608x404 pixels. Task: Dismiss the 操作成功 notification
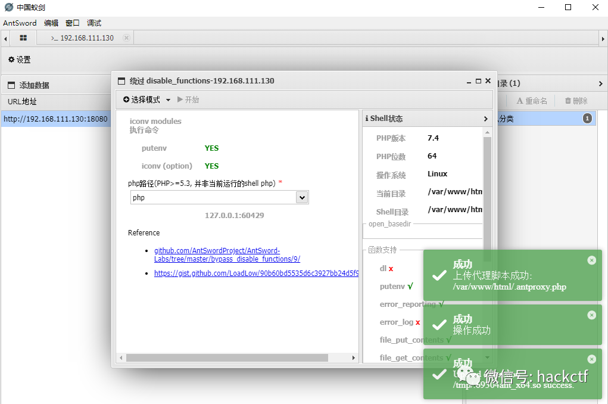pos(592,315)
